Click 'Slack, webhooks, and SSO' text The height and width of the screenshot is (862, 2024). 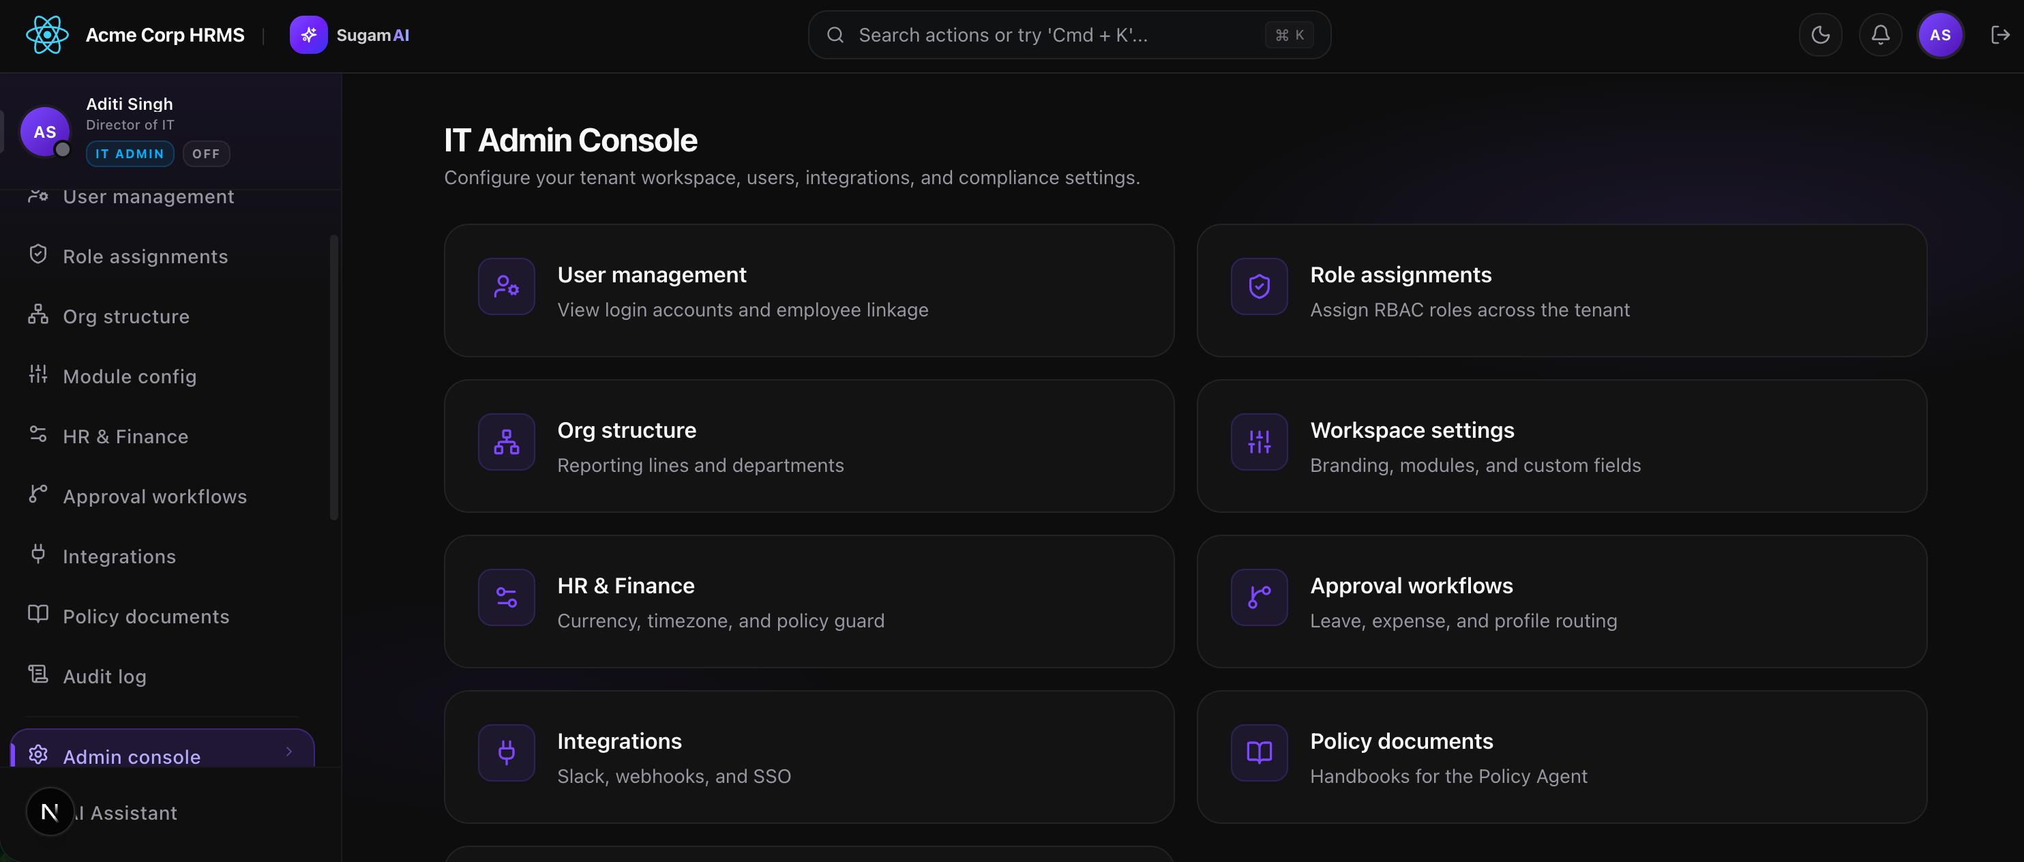coord(673,777)
